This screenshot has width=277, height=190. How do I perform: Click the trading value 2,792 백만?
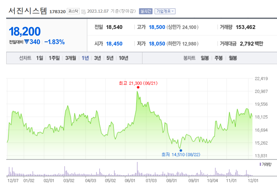(252, 43)
